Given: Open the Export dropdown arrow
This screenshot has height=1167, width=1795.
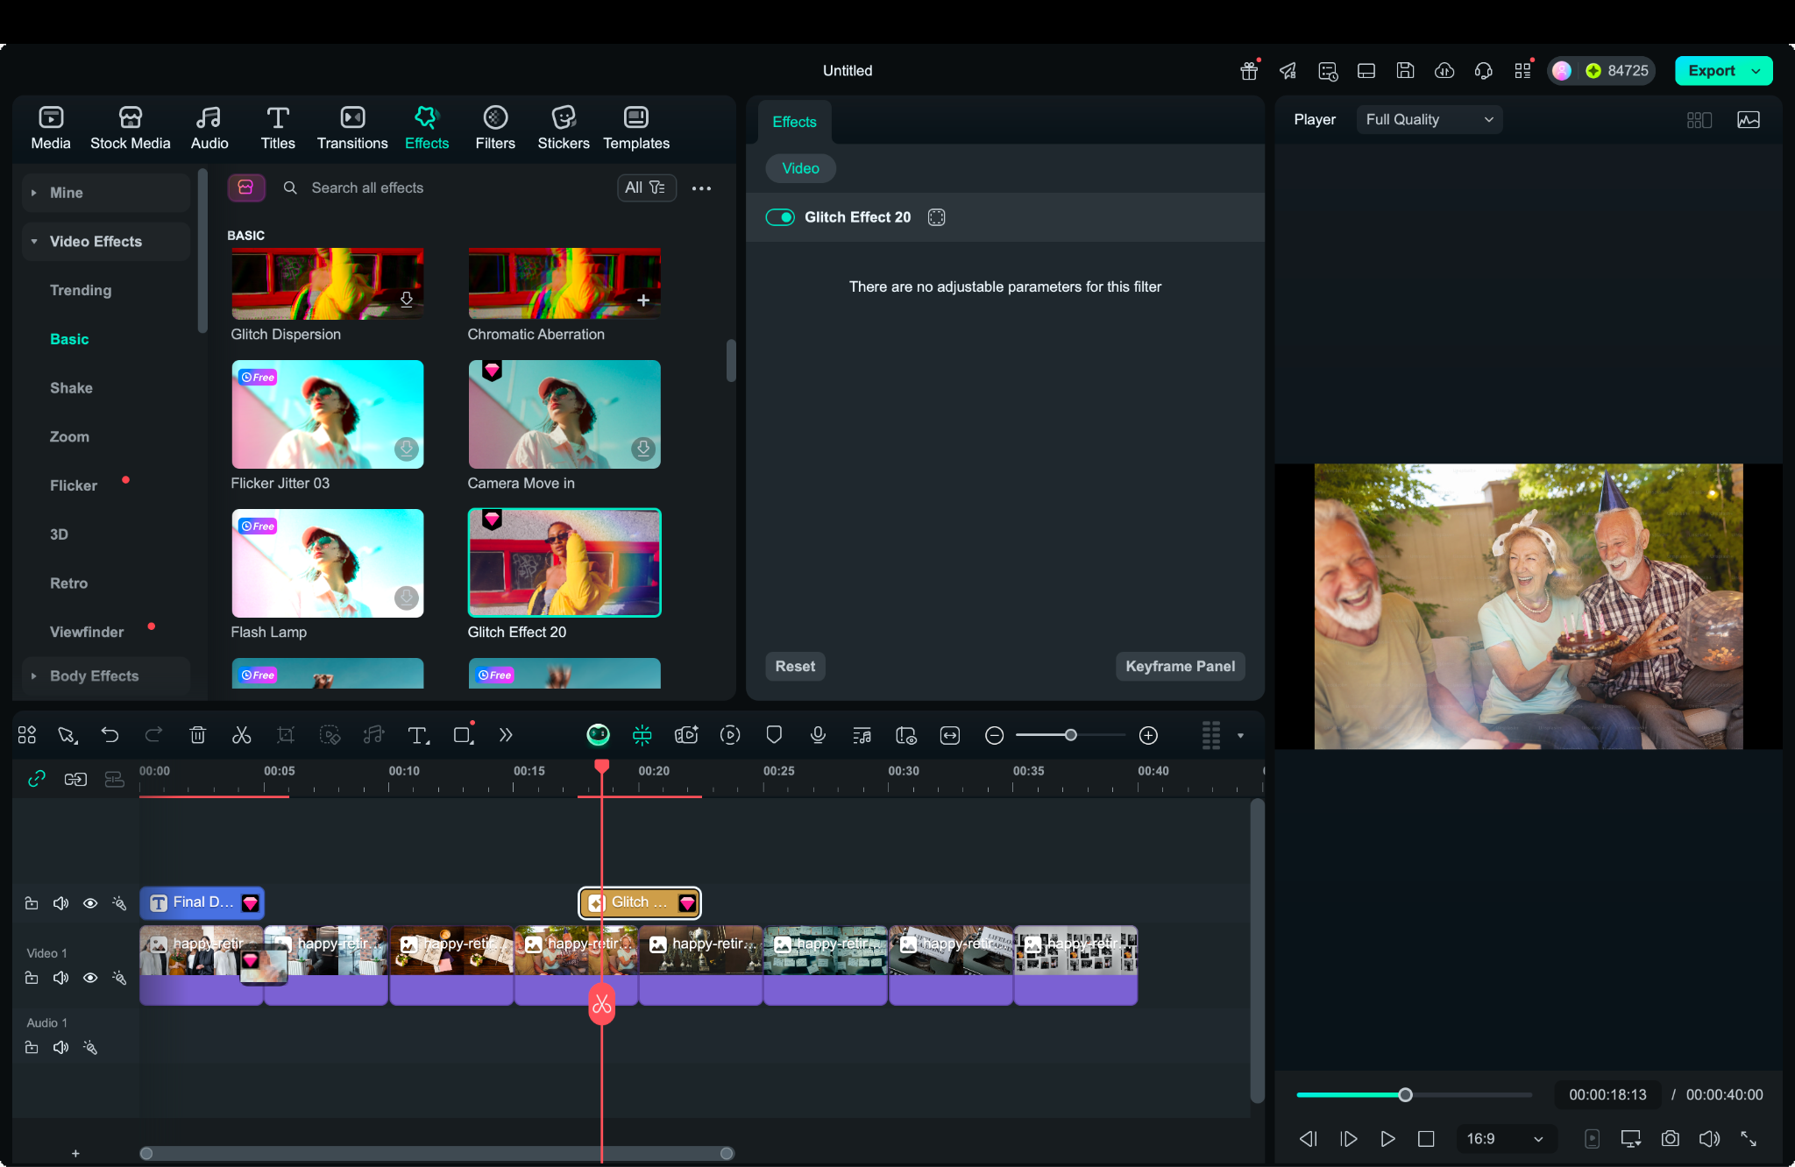Looking at the screenshot, I should click(1756, 71).
